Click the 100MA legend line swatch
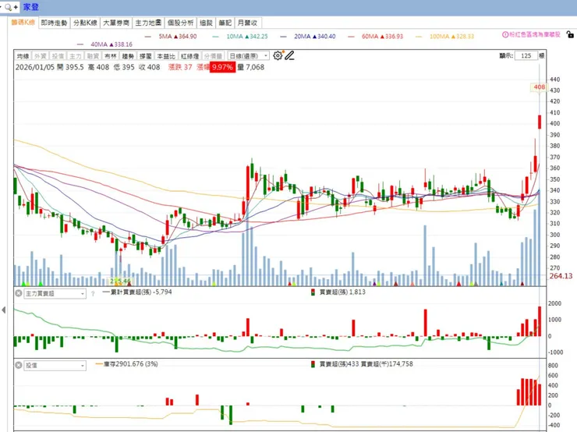Viewport: 577px width, 432px height. [419, 37]
